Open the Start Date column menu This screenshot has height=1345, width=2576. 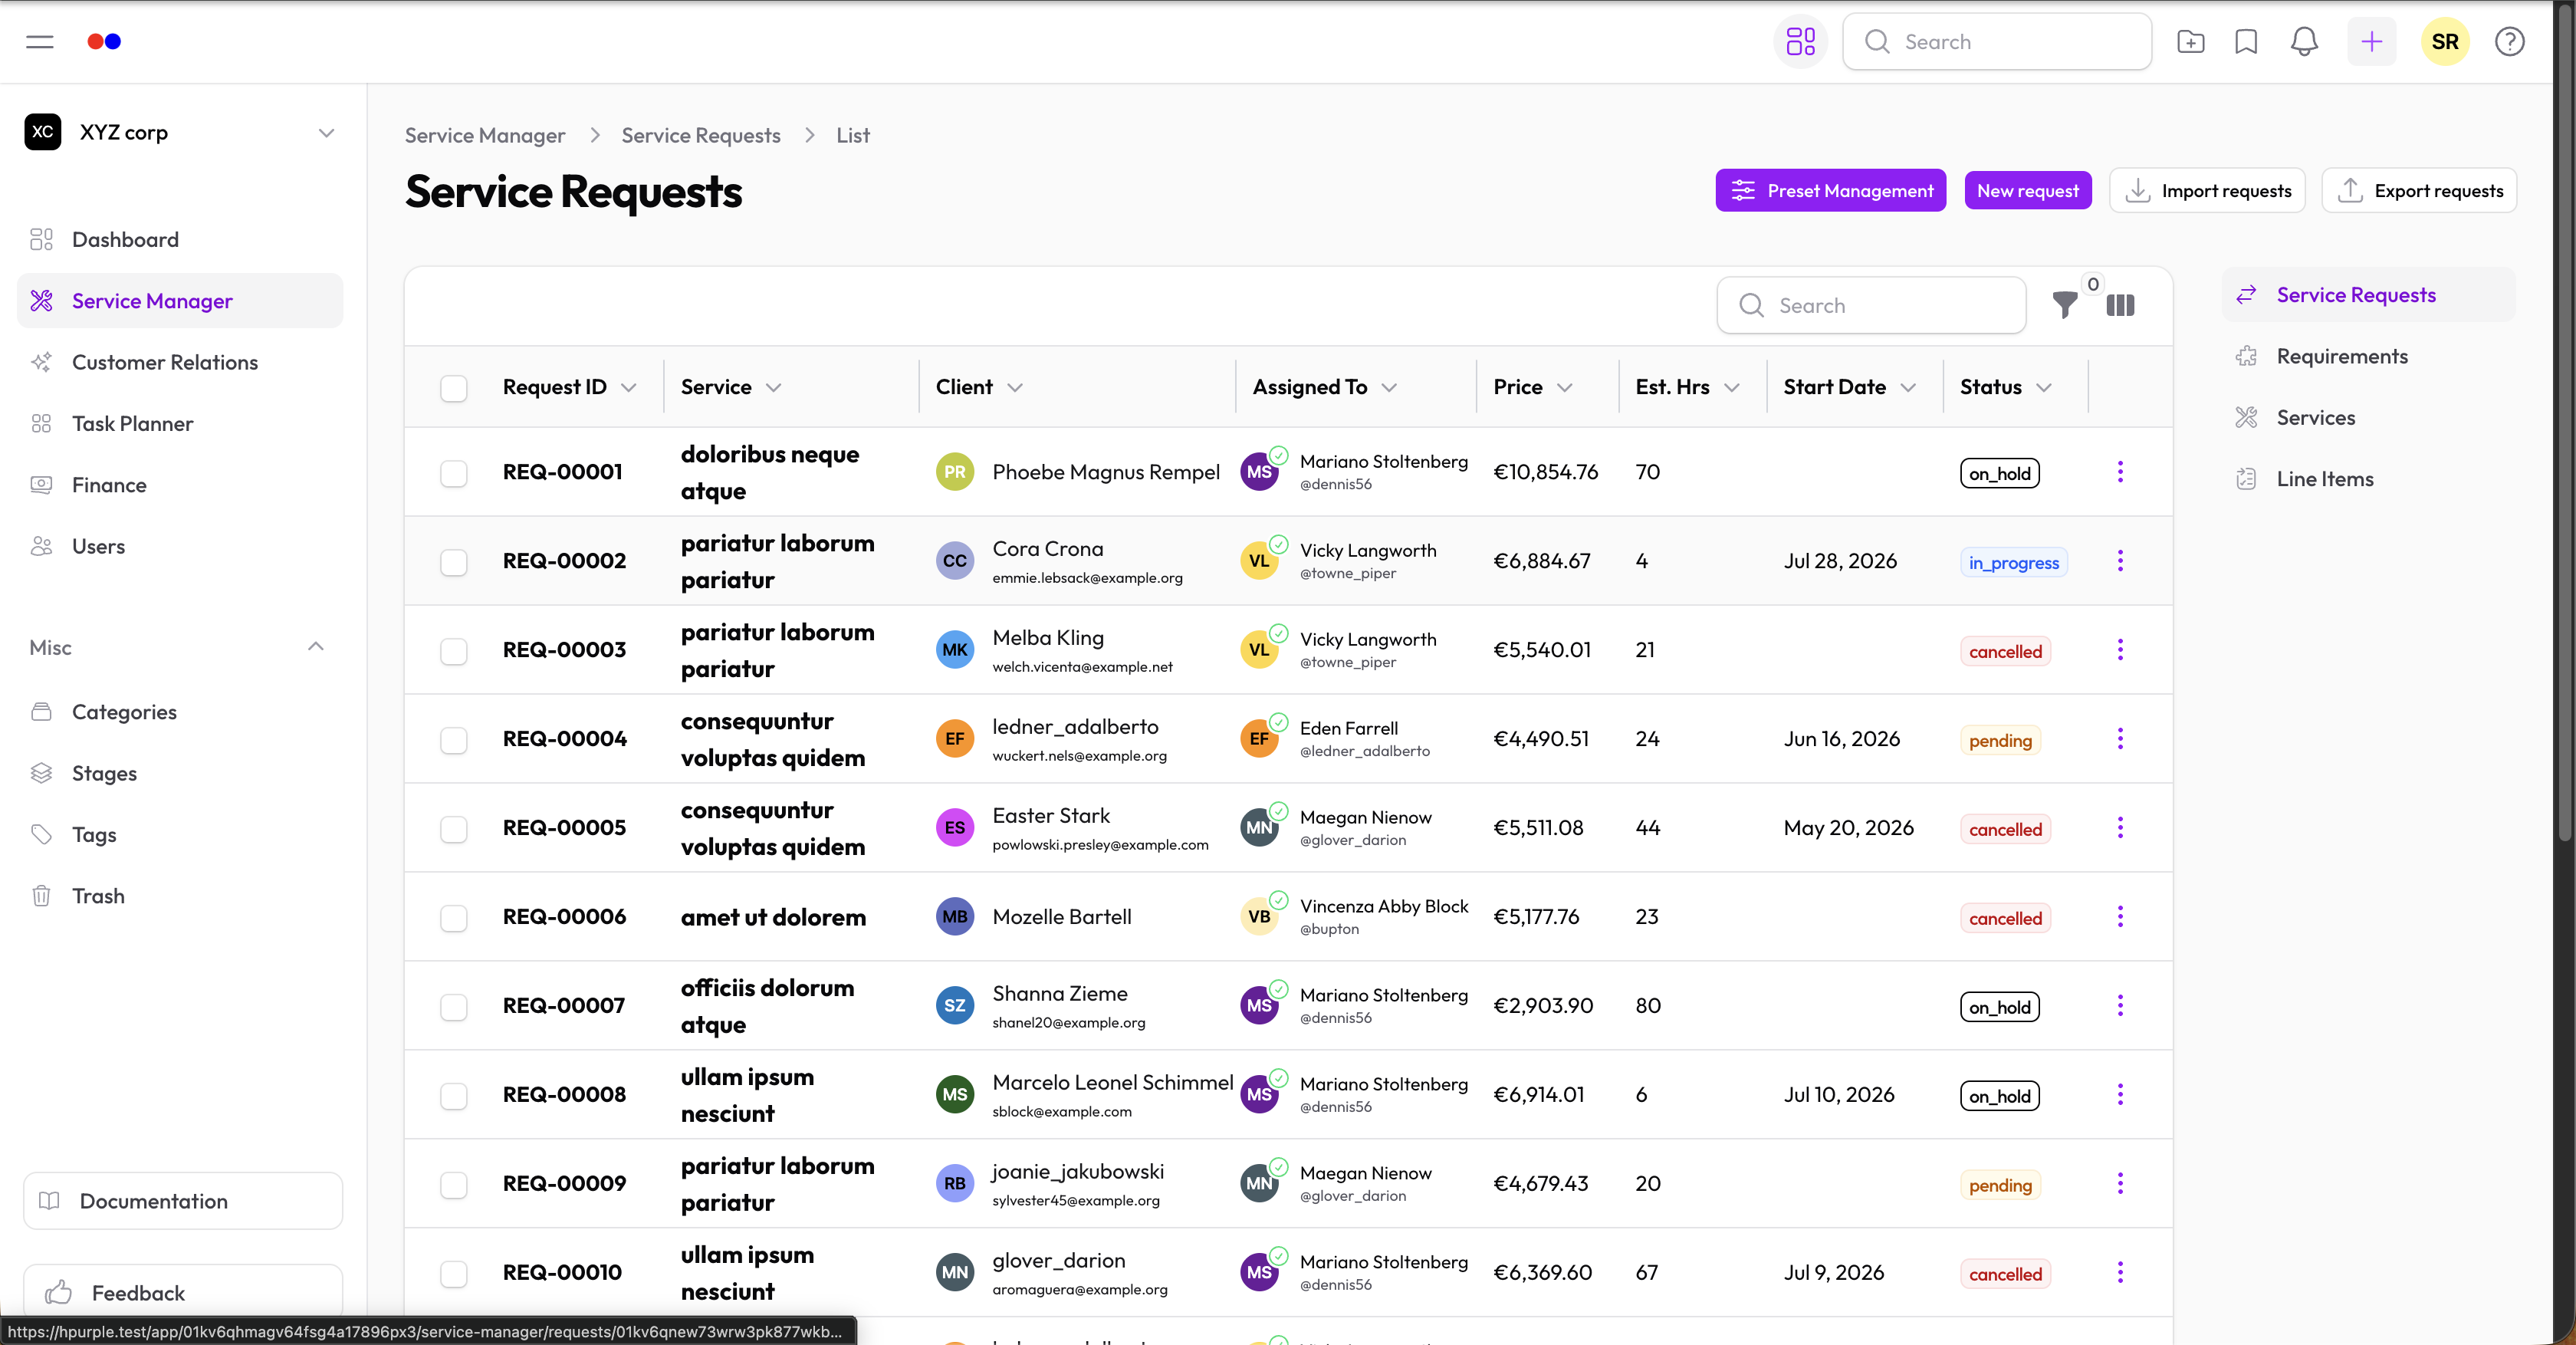(1908, 388)
